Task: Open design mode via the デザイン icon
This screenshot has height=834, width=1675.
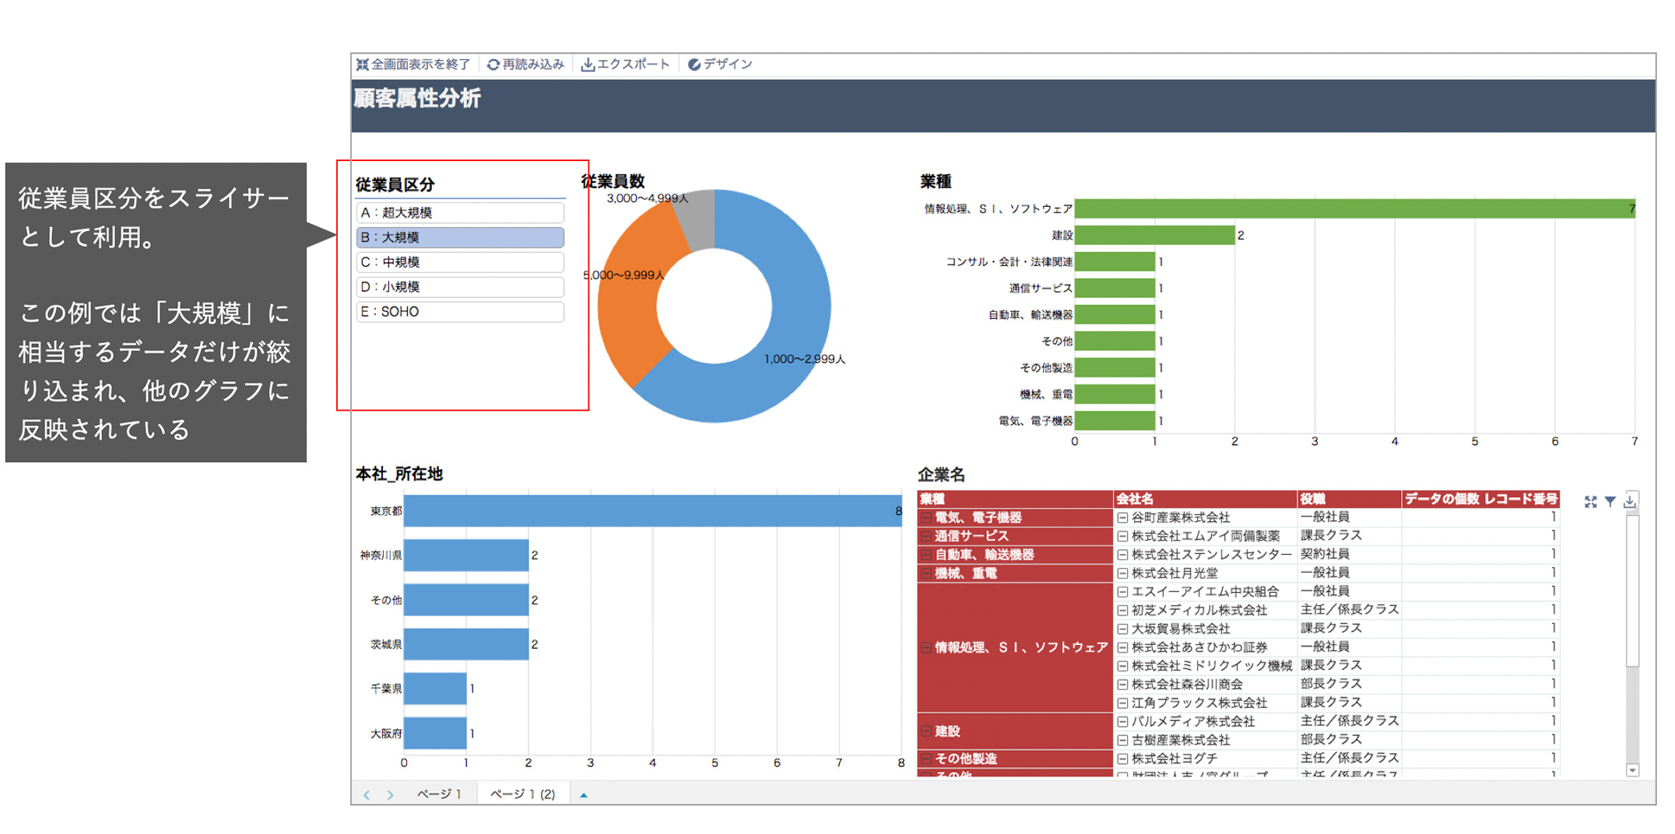Action: (694, 65)
